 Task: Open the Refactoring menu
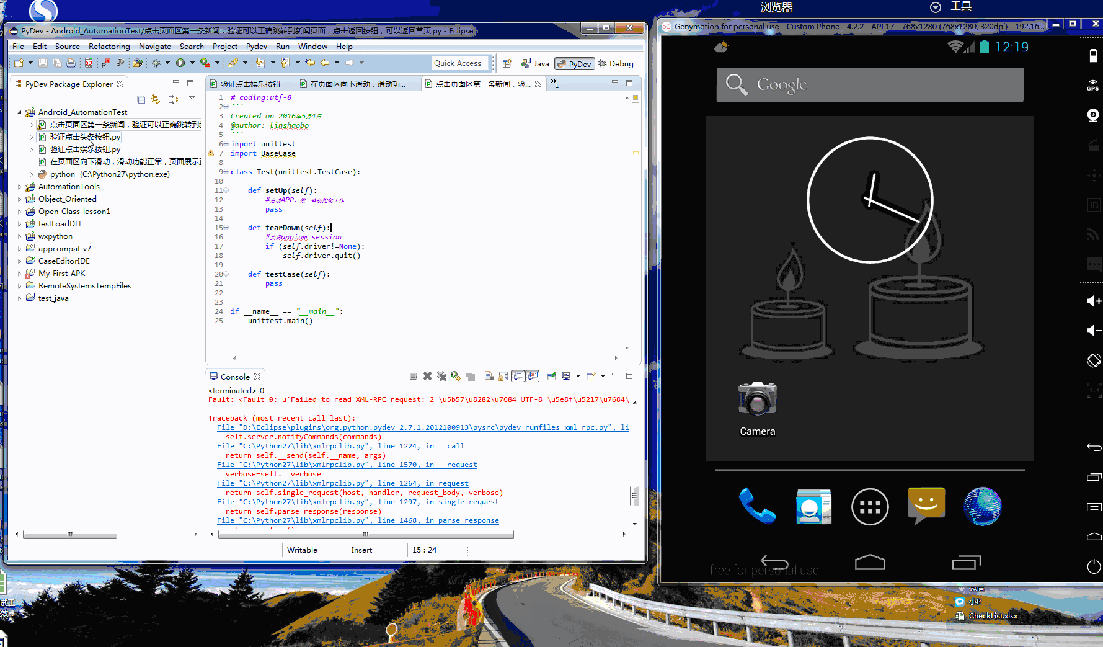[x=109, y=47]
